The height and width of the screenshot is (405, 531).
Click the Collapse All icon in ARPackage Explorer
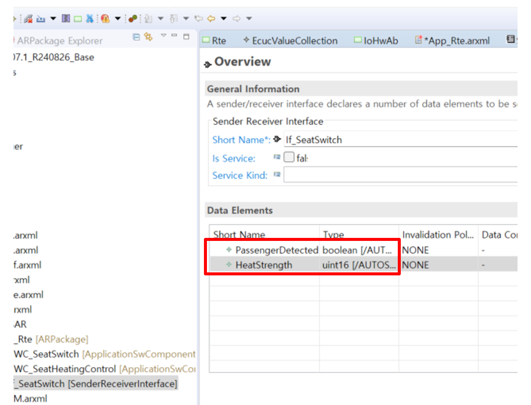pyautogui.click(x=137, y=37)
